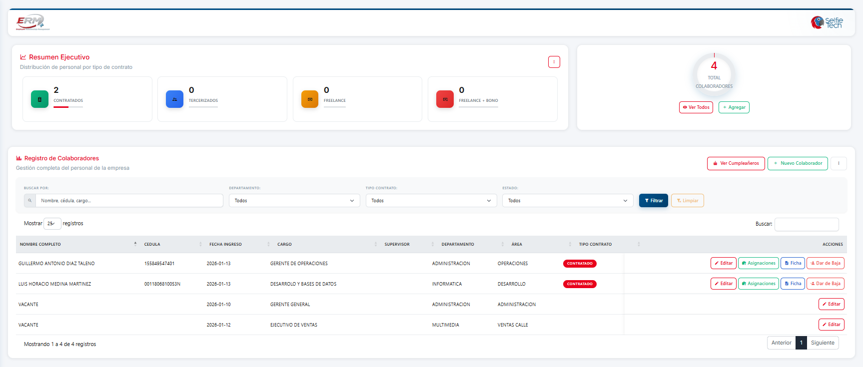Expand the Tipo Contrato filter dropdown
This screenshot has width=863, height=367.
(431, 201)
